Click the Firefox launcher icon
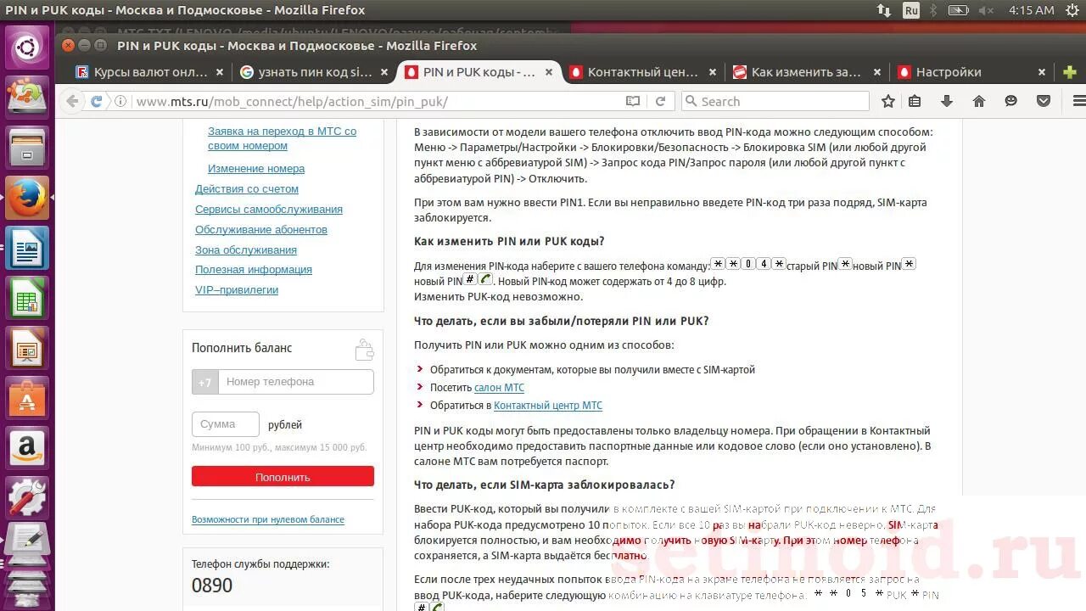Screen dimensions: 1086x611 pyautogui.click(x=27, y=199)
